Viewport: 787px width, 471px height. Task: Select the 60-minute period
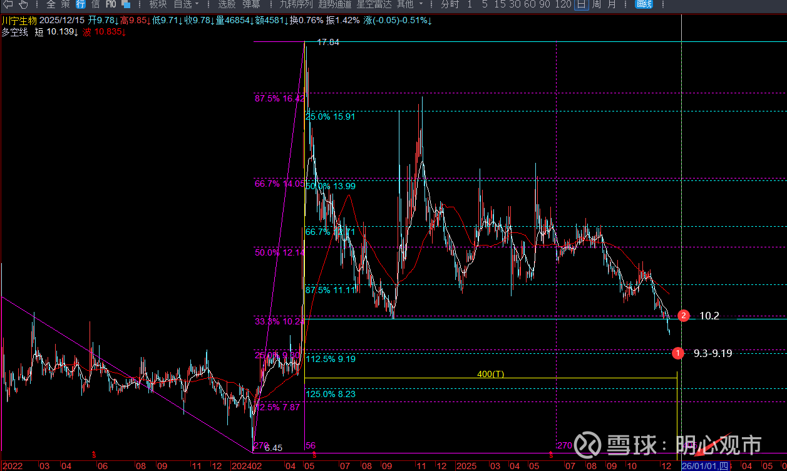(x=530, y=4)
